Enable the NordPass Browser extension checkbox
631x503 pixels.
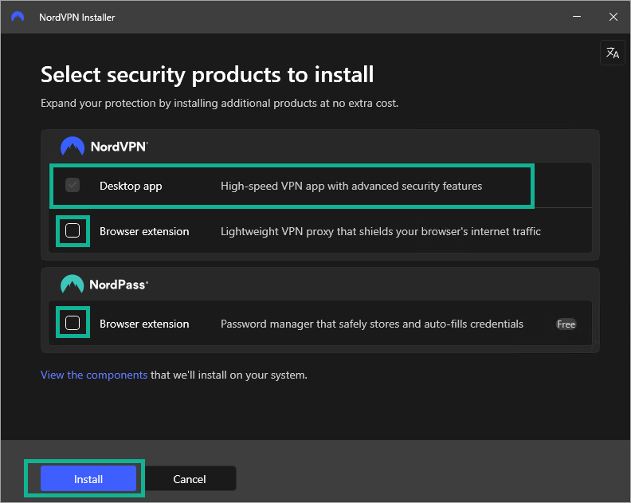pos(73,323)
